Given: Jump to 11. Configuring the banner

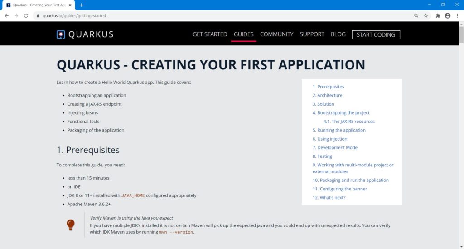Looking at the screenshot, I should [340, 189].
